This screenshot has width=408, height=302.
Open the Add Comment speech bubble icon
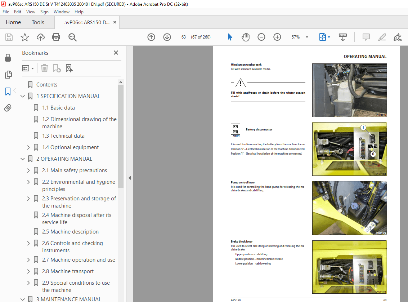(366, 37)
